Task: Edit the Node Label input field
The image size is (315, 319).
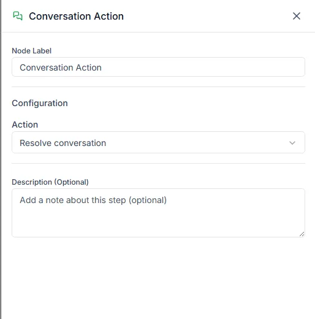Action: coord(158,67)
